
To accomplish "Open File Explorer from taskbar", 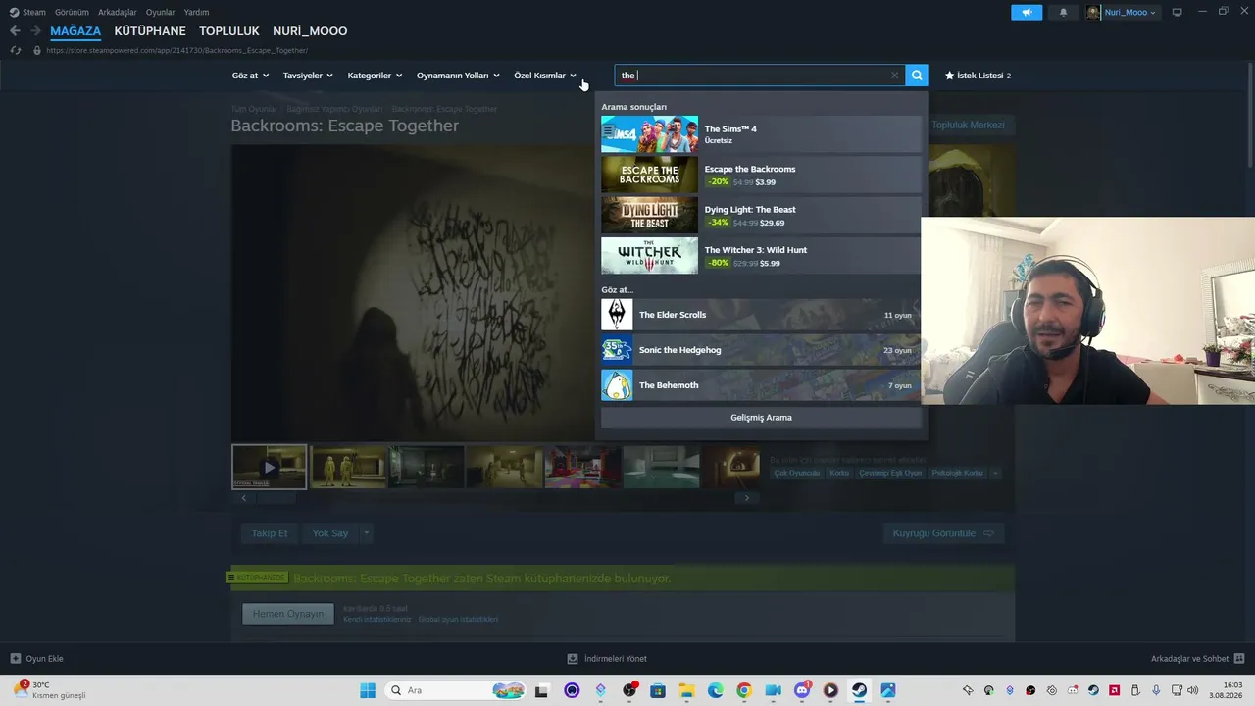I will tap(686, 690).
